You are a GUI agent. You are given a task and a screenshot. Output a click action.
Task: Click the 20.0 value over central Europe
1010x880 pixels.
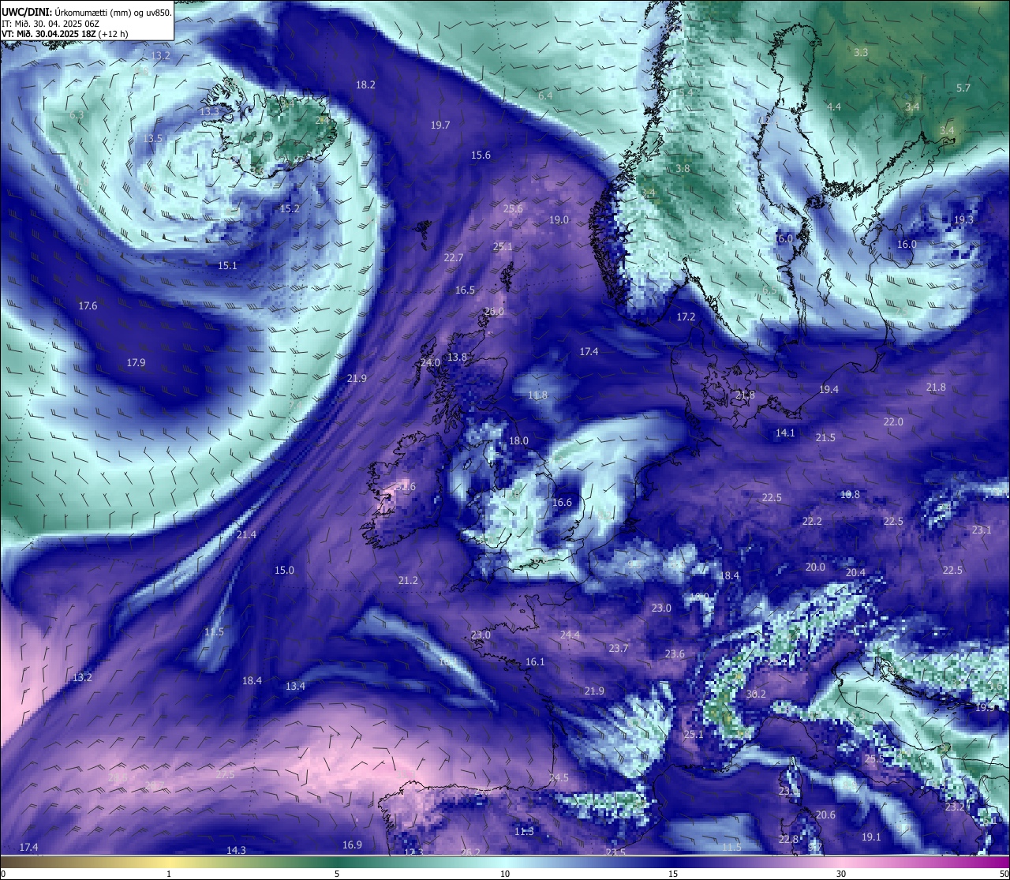click(x=815, y=567)
